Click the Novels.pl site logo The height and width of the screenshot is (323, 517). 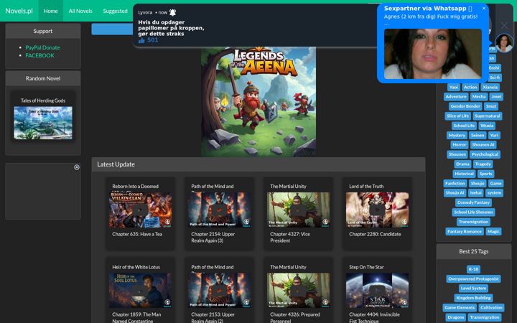pos(19,11)
